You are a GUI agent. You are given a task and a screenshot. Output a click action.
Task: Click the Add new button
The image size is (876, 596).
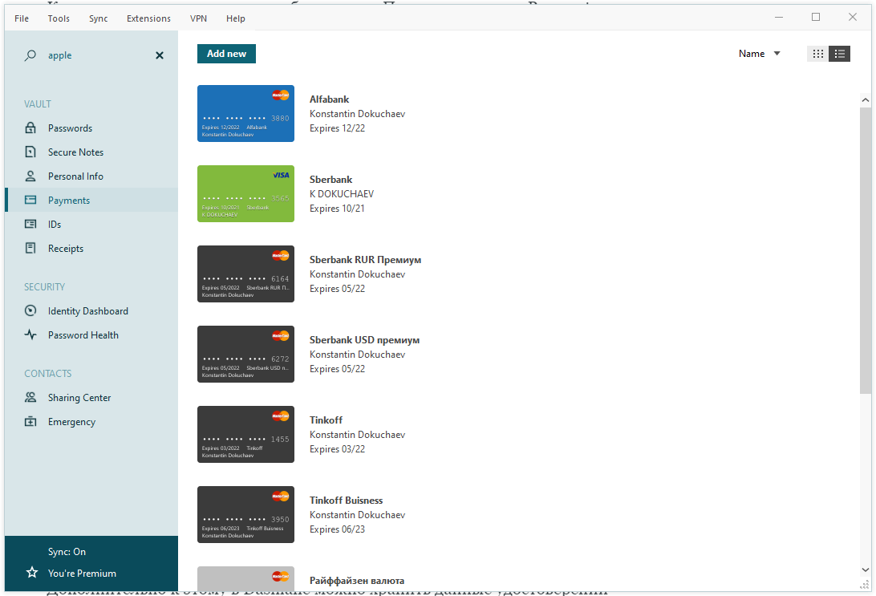pyautogui.click(x=226, y=54)
